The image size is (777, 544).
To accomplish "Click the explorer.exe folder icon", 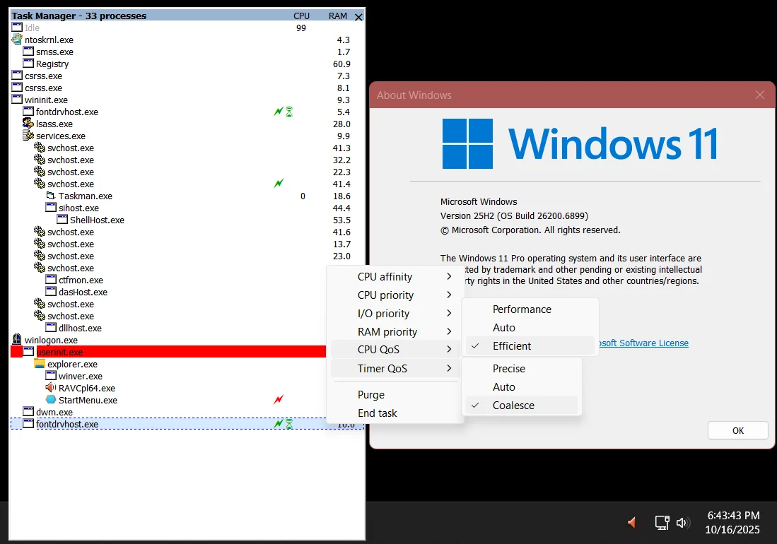I will coord(40,364).
